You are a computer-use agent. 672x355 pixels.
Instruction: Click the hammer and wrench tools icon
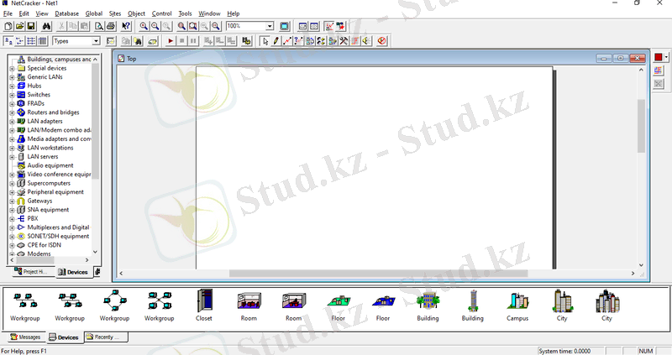coord(344,41)
